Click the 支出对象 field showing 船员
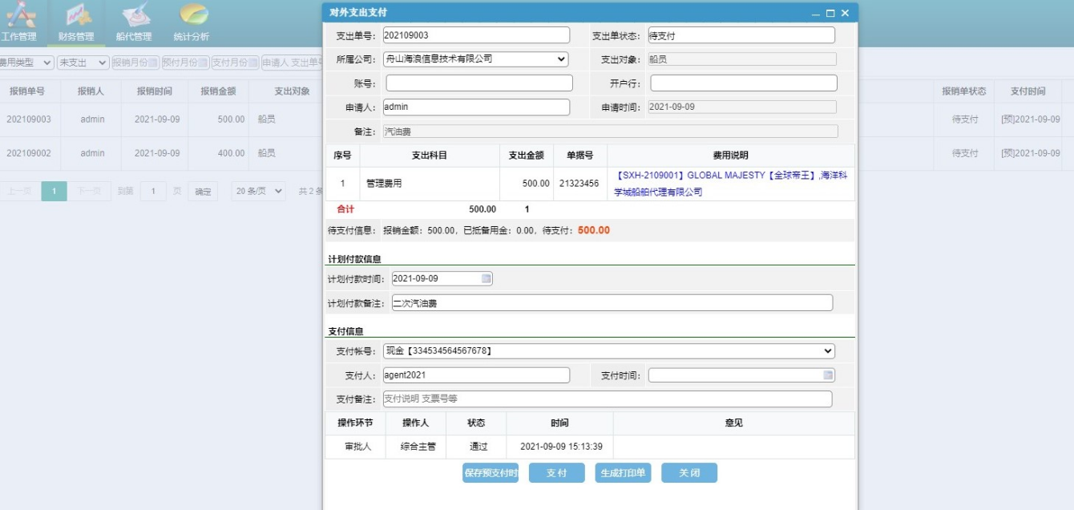 point(741,59)
